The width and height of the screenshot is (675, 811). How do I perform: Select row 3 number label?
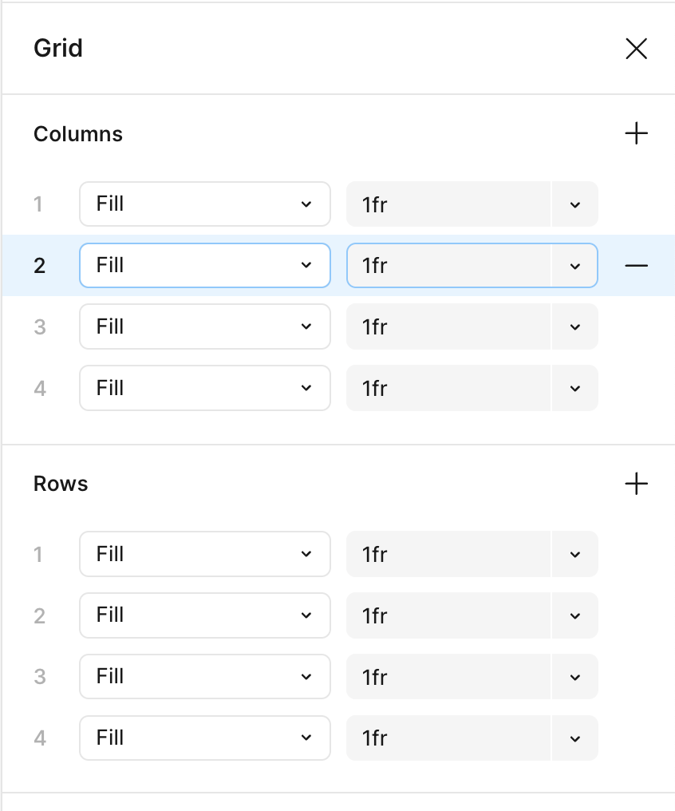pyautogui.click(x=39, y=677)
